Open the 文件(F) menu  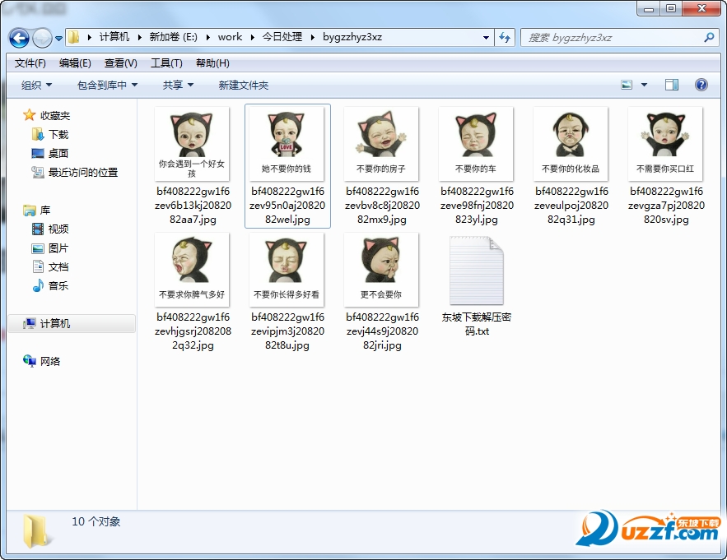pos(30,63)
